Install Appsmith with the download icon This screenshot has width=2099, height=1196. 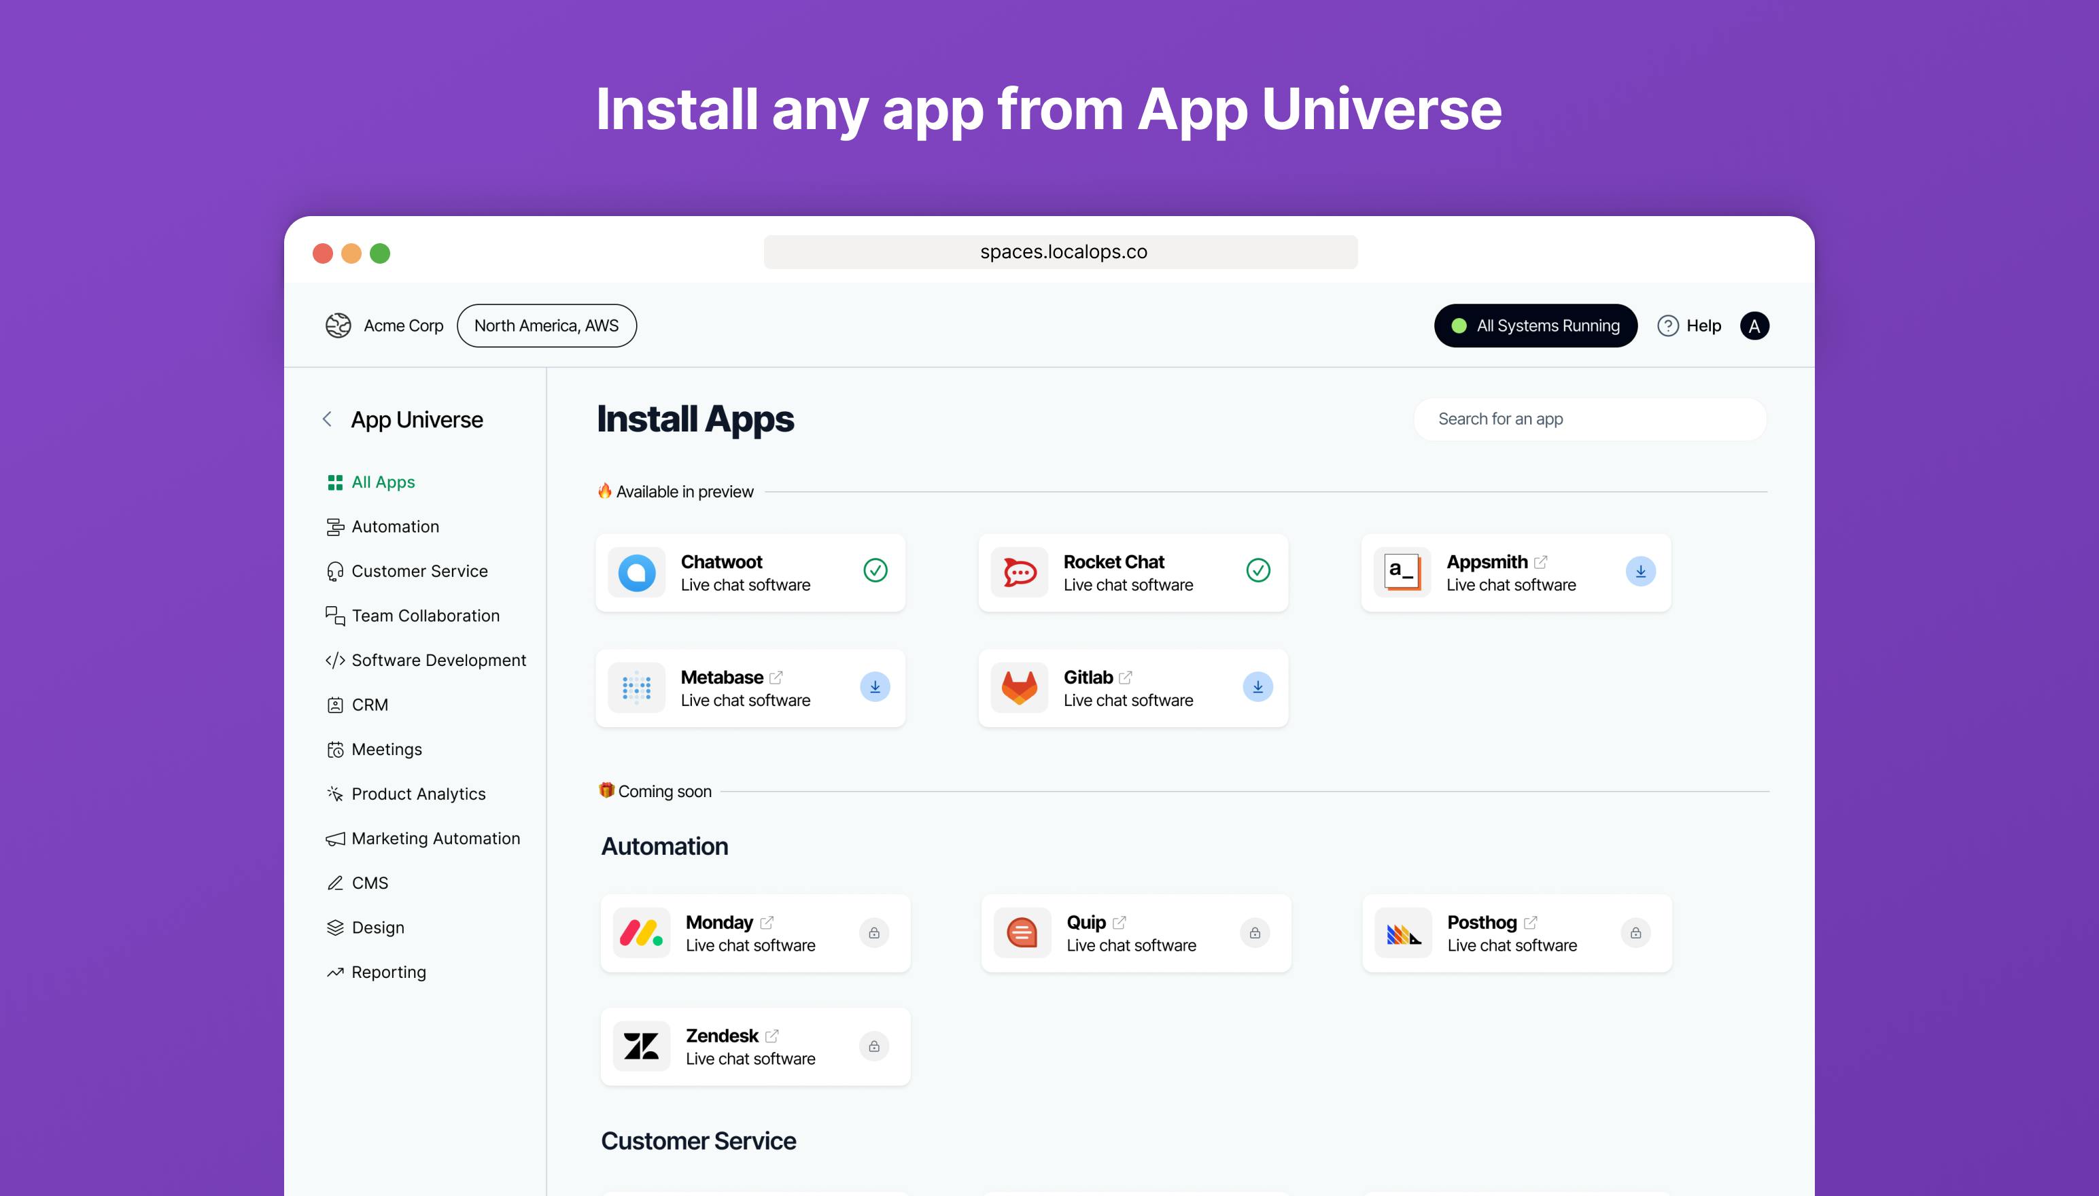point(1641,571)
